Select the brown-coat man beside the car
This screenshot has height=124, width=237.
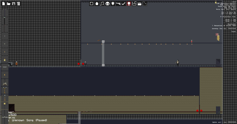(17, 63)
